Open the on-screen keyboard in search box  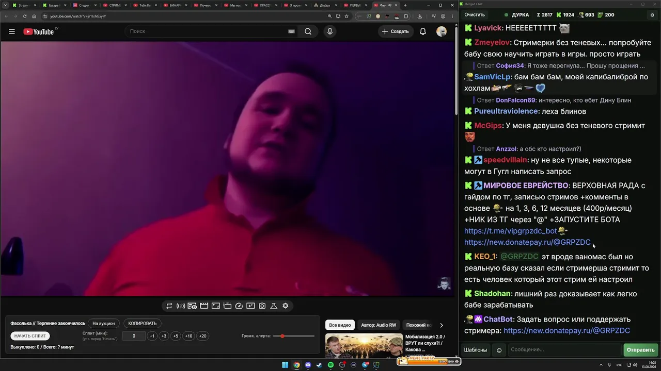[x=291, y=31]
